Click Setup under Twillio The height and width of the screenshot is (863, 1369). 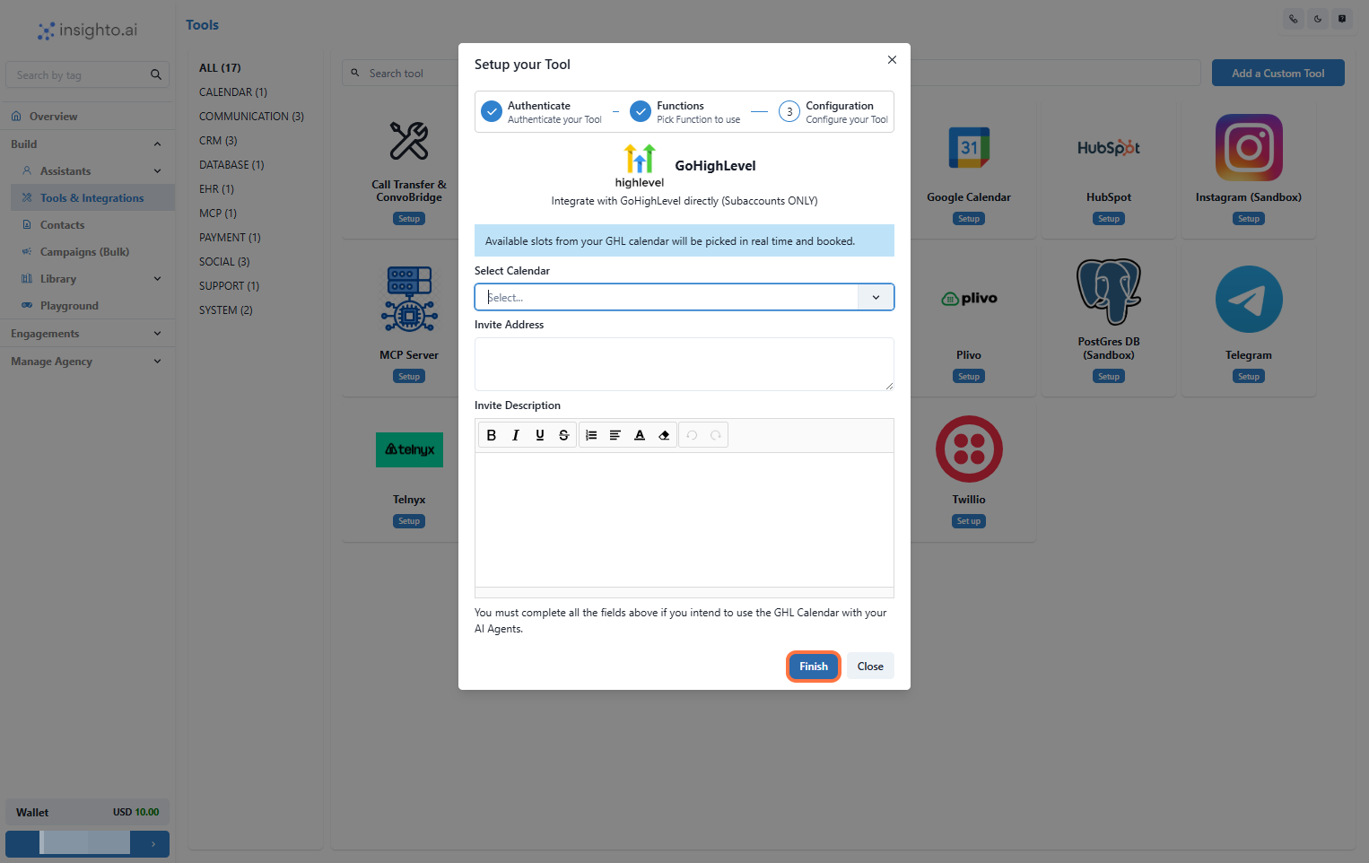969,521
